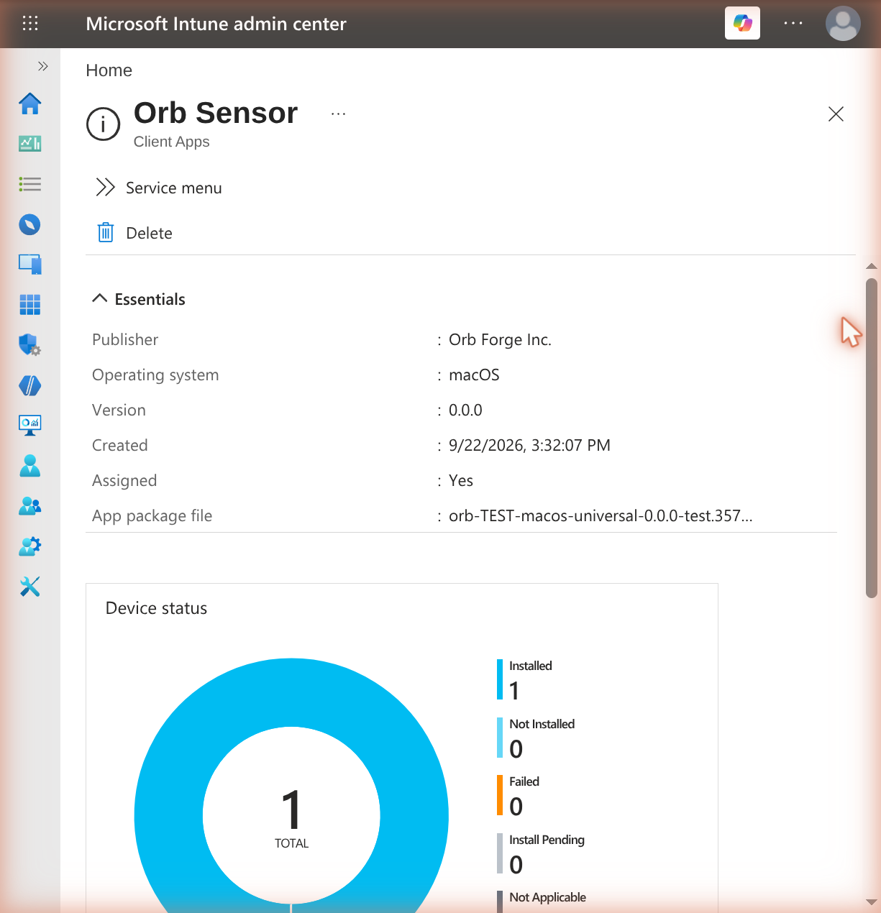Expand the left navigation pane

click(x=43, y=66)
